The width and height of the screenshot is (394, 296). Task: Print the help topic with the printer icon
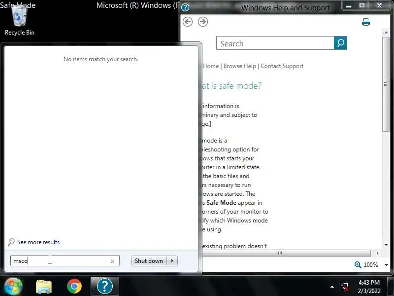(x=366, y=22)
